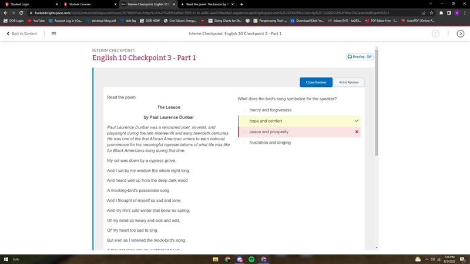The height and width of the screenshot is (264, 470).
Task: Open the Download IObit bookmark
Action: tap(307, 21)
